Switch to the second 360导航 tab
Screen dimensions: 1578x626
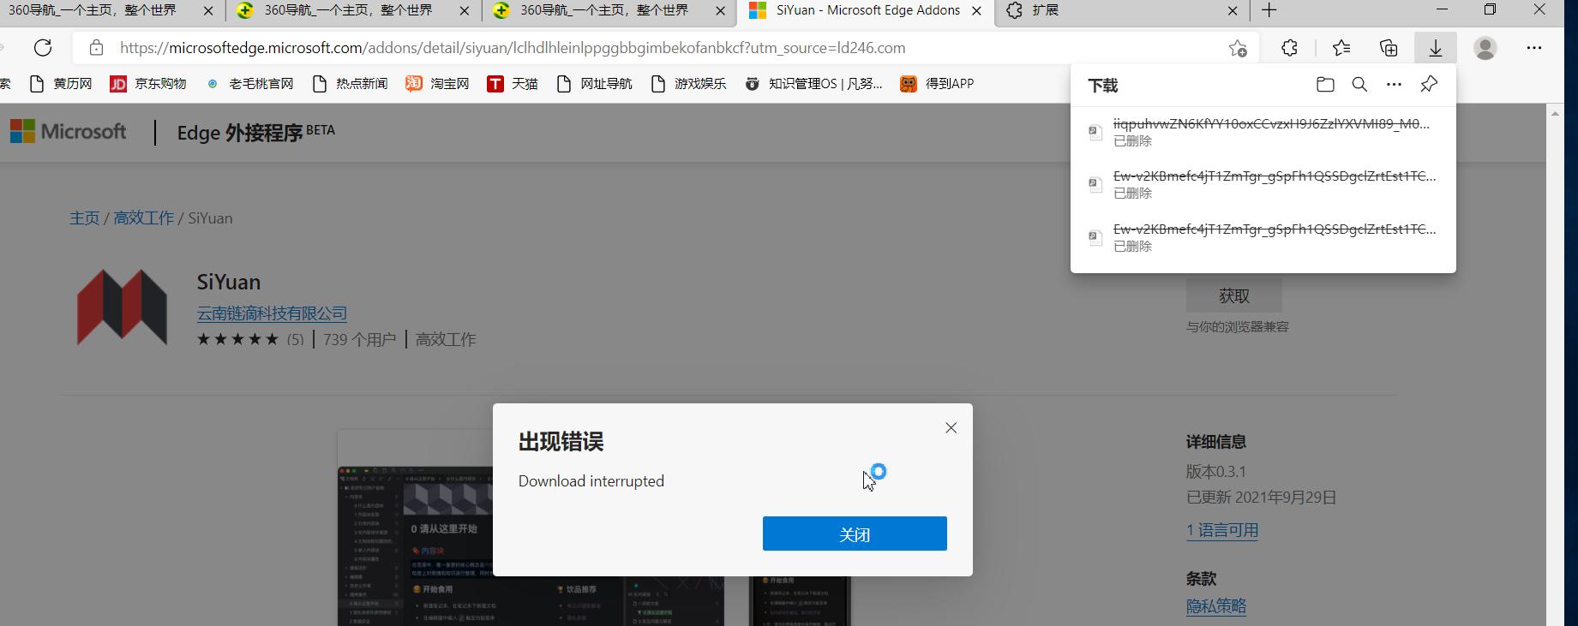pyautogui.click(x=353, y=11)
